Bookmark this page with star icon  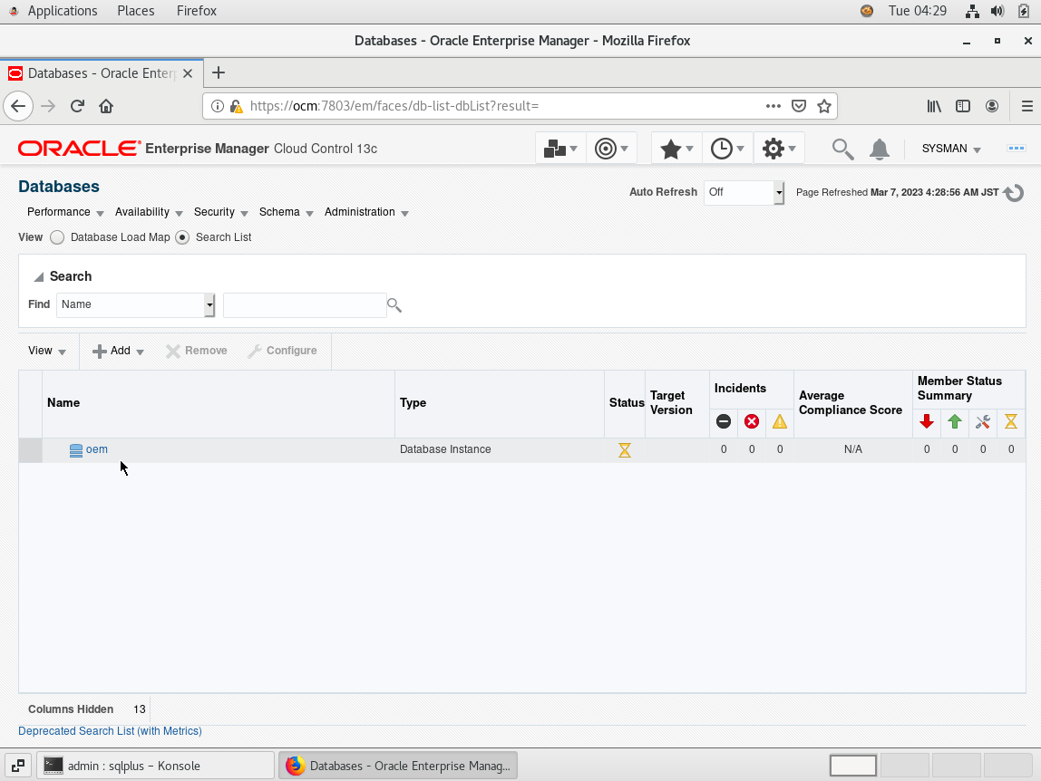[824, 106]
